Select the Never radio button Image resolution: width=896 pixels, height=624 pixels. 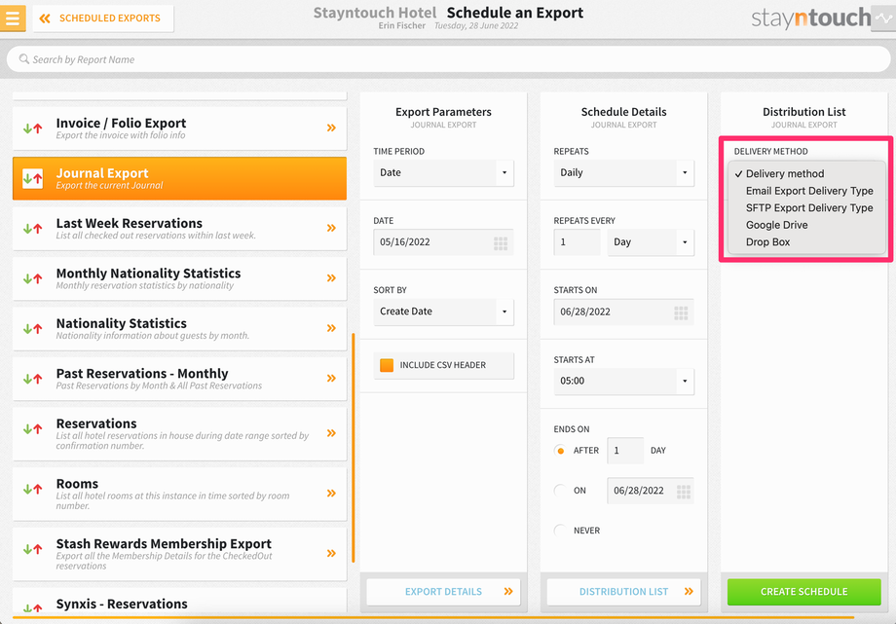[560, 531]
